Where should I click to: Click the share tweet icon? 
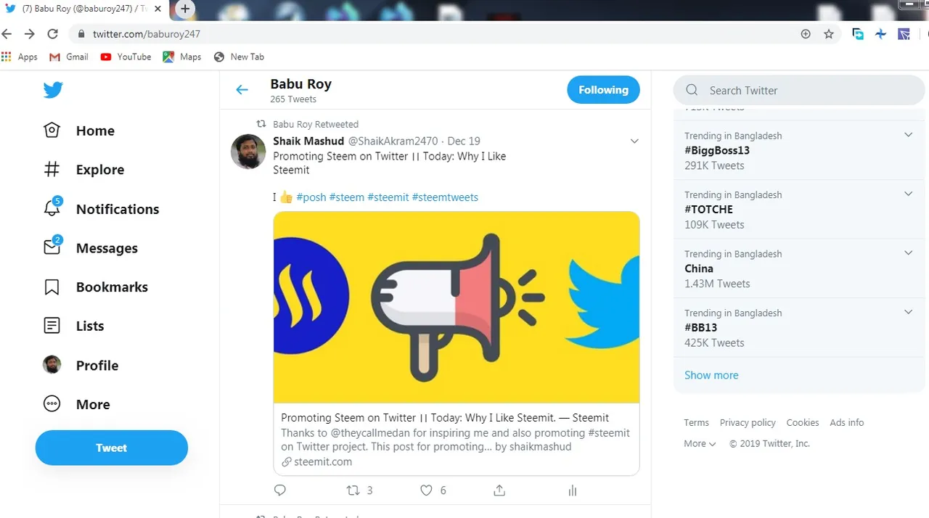point(499,490)
